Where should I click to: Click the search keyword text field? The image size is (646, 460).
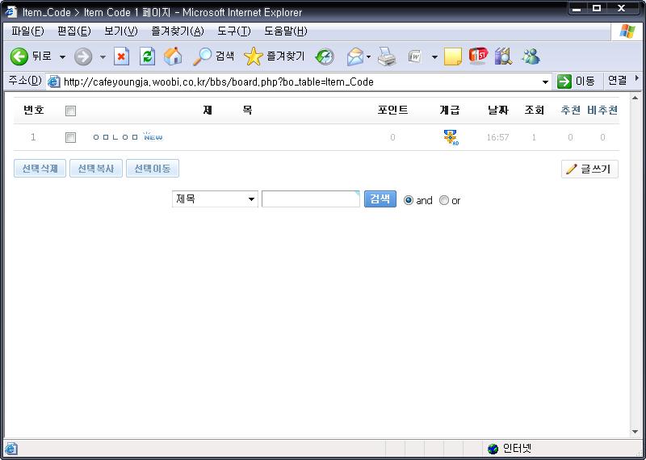tap(310, 199)
